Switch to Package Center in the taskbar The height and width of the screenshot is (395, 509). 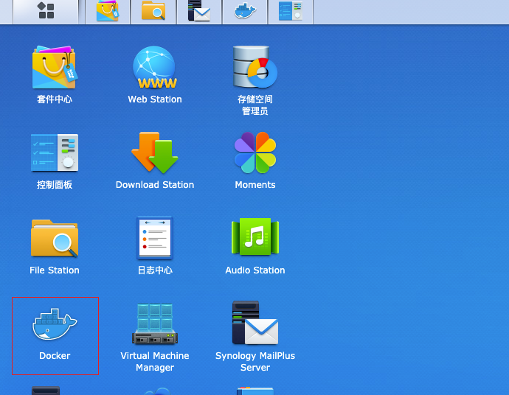pyautogui.click(x=108, y=11)
